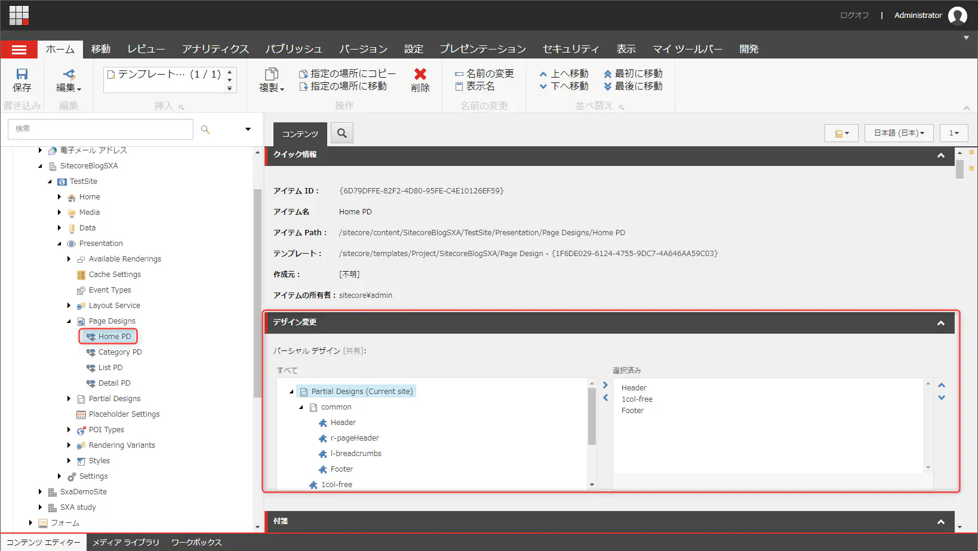Click the ログオフ logoff link
Viewport: 978px width, 551px height.
pos(854,16)
